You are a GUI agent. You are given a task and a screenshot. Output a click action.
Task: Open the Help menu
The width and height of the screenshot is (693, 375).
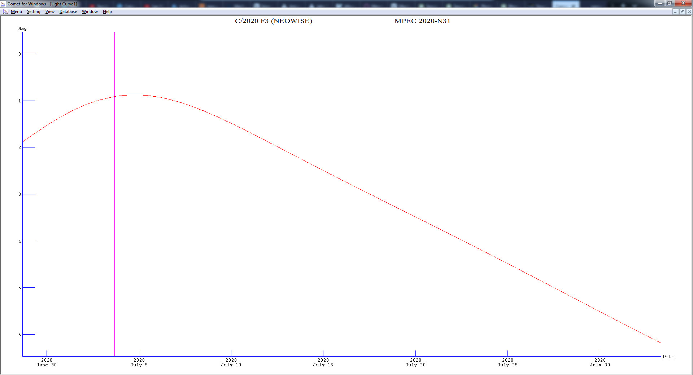[107, 12]
